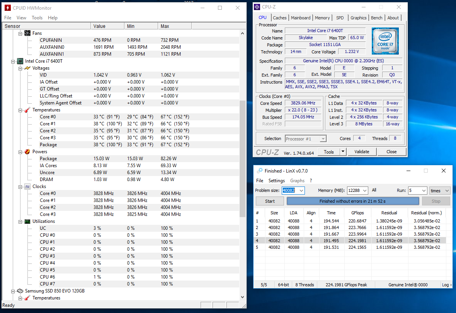Click the Clocks waveform icon
Viewport: 456px width, 313px height.
(x=27, y=186)
